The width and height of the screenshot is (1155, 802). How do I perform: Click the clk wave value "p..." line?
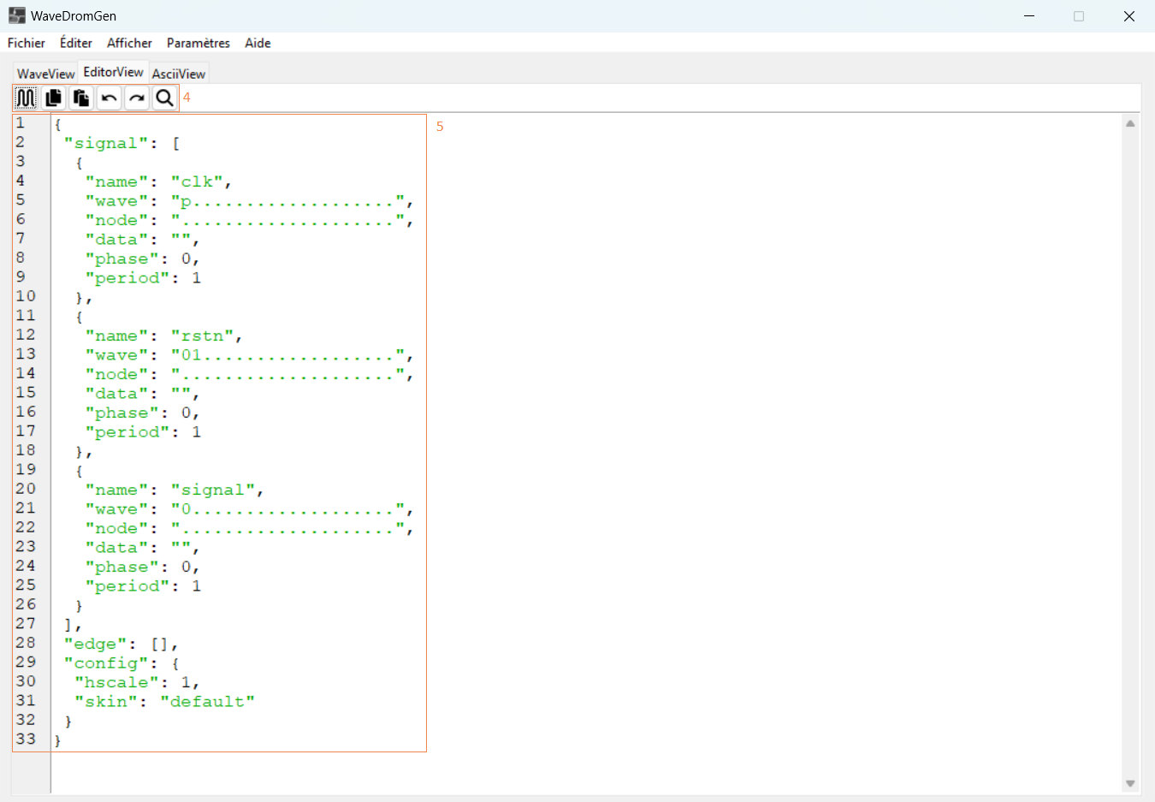(249, 201)
